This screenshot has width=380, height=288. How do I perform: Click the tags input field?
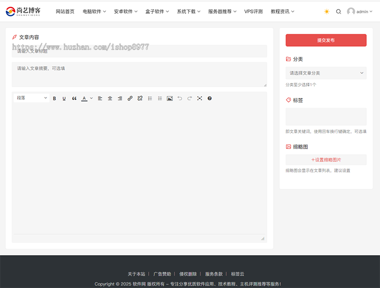(326, 117)
